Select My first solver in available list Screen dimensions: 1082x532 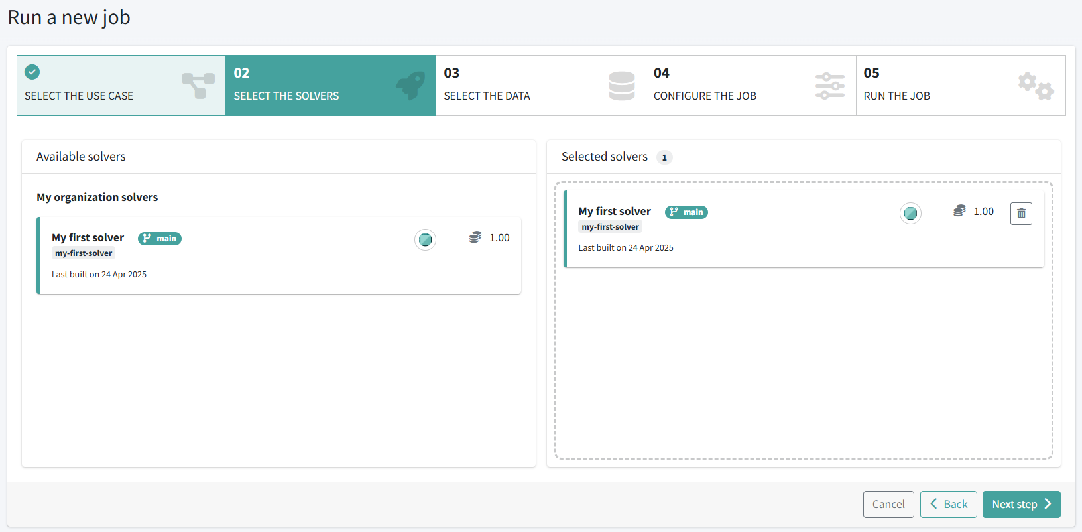coord(88,237)
